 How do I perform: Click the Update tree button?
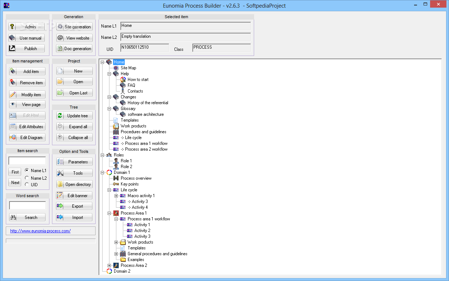click(x=74, y=115)
